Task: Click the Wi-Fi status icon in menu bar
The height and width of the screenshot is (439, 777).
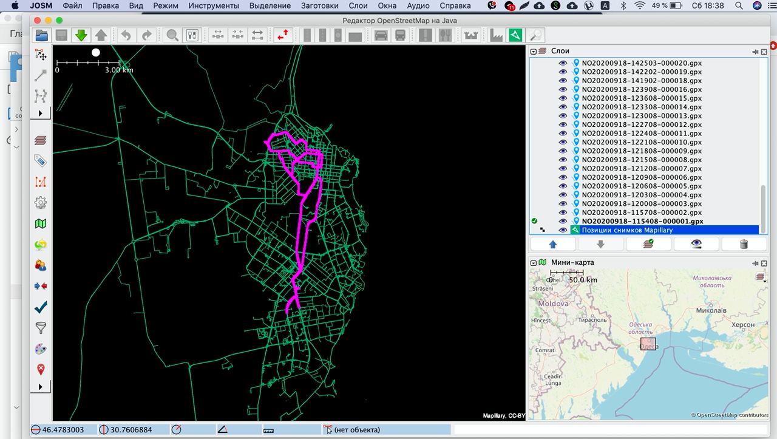Action: (640, 5)
